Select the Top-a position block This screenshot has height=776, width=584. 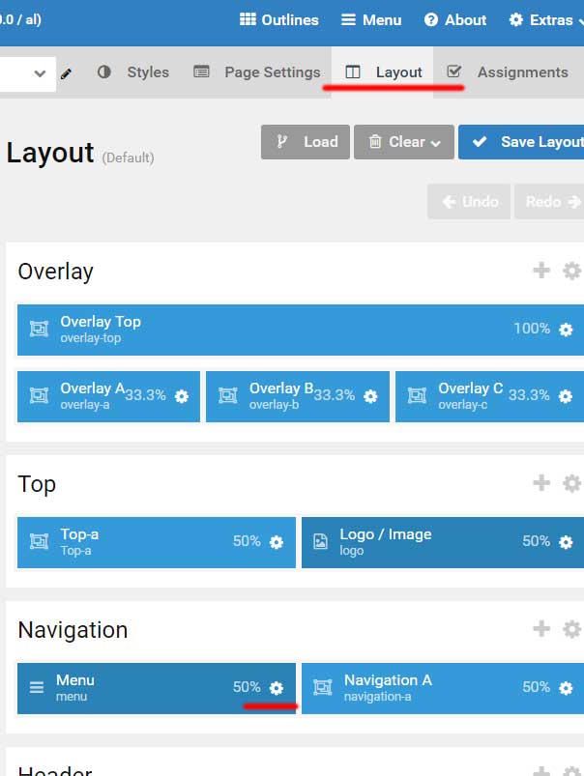(x=157, y=542)
